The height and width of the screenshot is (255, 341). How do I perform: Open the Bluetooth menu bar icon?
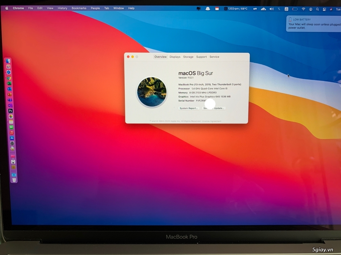279,9
